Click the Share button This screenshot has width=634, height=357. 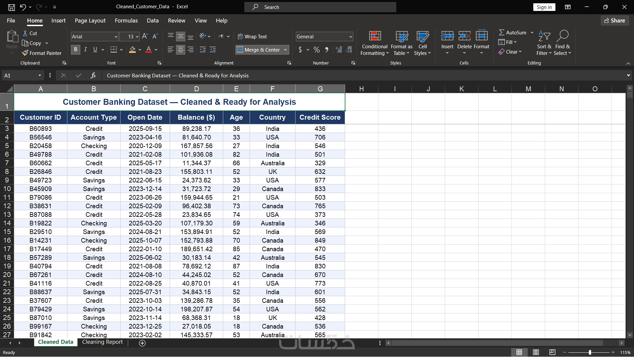[615, 20]
